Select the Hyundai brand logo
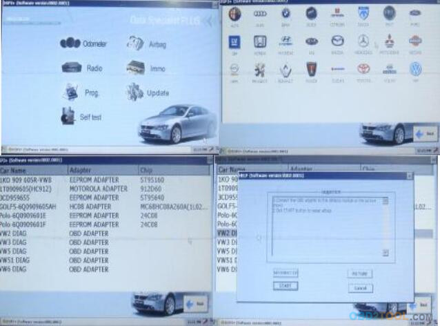440x326 pixels. point(286,41)
